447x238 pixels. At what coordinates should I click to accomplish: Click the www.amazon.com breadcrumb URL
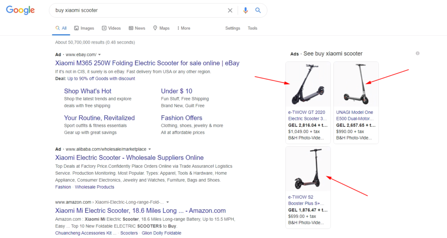coord(110,202)
